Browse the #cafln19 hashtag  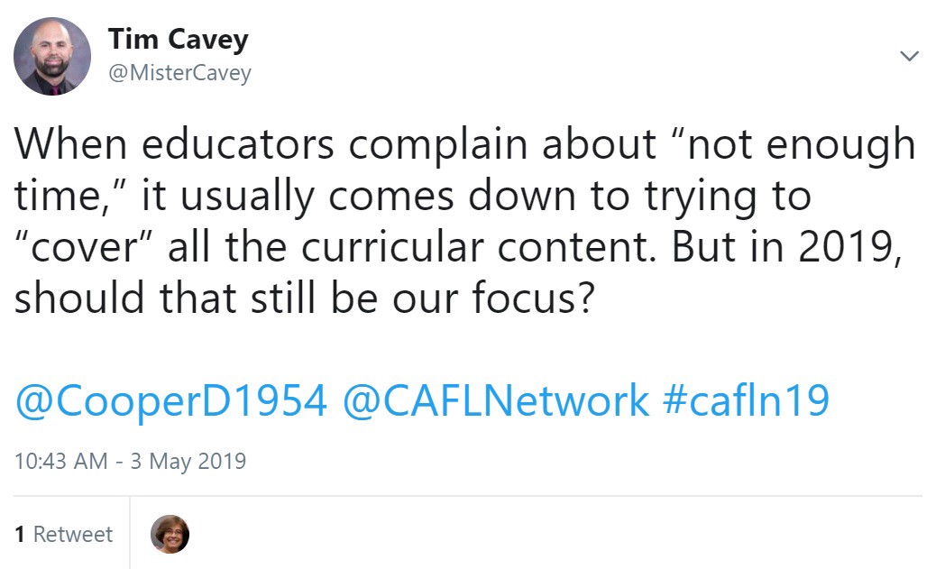746,401
